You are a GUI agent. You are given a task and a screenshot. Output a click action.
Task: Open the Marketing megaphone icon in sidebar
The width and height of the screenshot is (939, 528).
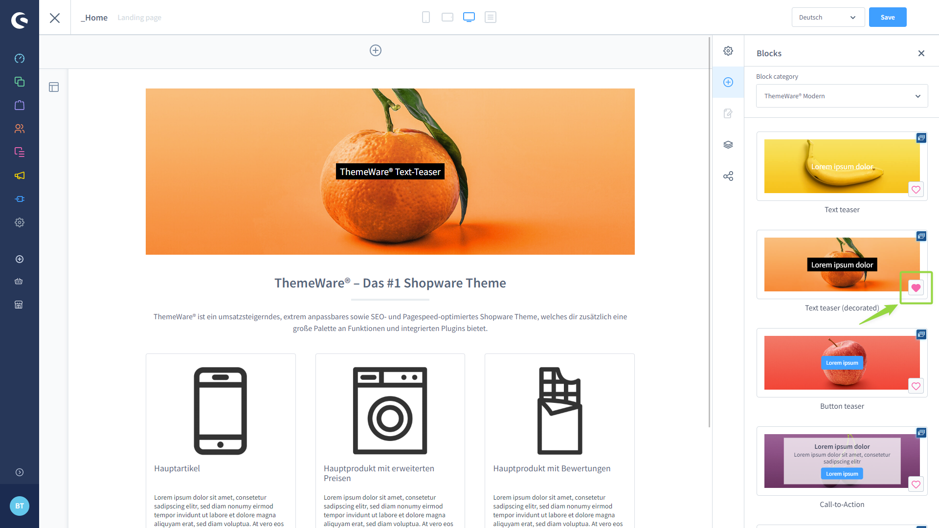pyautogui.click(x=20, y=176)
